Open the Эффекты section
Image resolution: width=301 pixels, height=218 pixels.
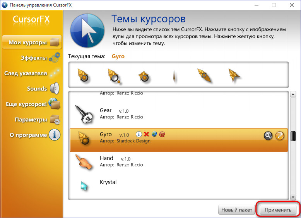(x=34, y=58)
